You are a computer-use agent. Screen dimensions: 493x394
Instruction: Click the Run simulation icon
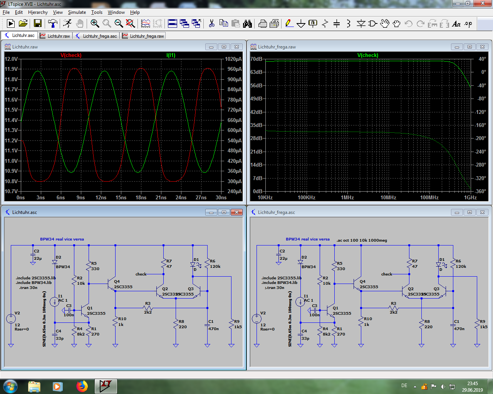pyautogui.click(x=10, y=24)
